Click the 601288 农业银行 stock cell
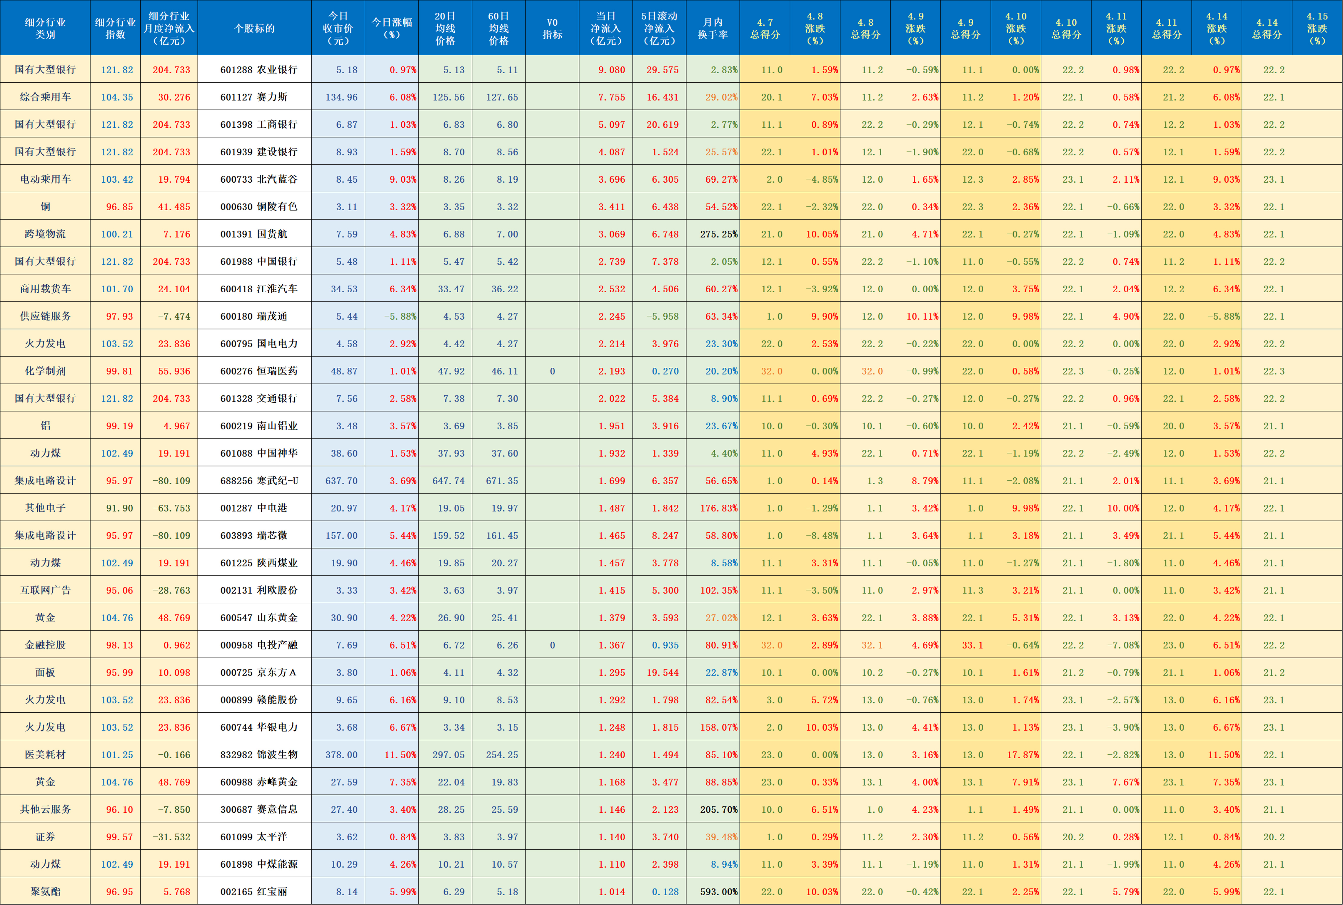 point(254,70)
